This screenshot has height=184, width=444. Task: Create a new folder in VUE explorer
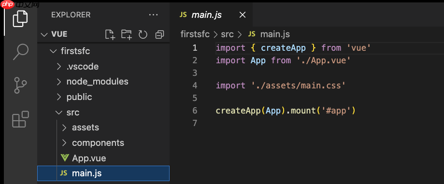pos(127,35)
